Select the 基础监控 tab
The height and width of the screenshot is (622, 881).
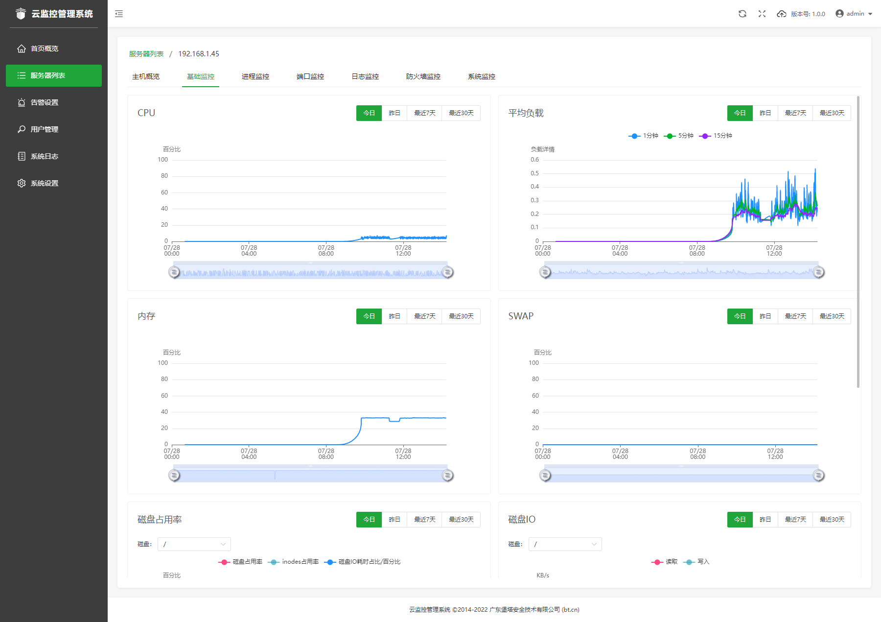point(201,76)
